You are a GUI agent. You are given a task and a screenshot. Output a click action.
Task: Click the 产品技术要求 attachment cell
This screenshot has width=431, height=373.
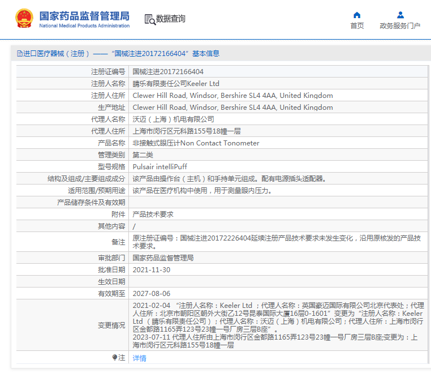(153, 215)
